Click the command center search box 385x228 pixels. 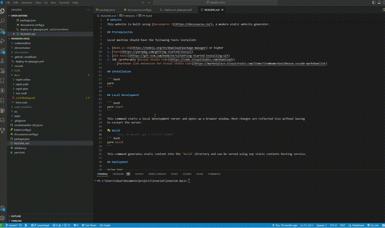click(215, 3)
